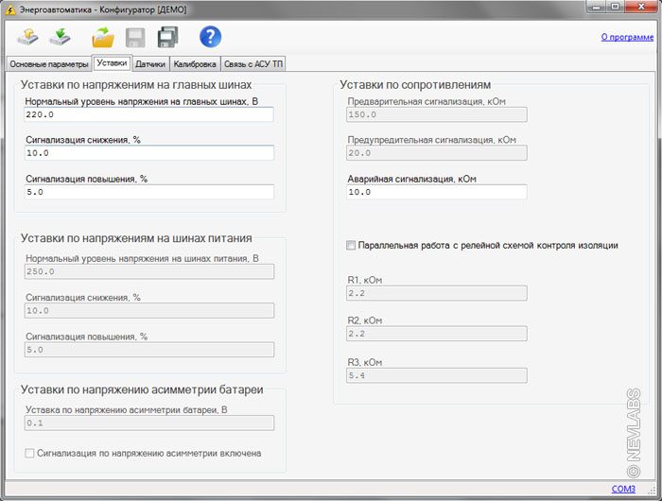Go to the Связь с АСУ ТП tab
This screenshot has width=662, height=501.
point(253,64)
